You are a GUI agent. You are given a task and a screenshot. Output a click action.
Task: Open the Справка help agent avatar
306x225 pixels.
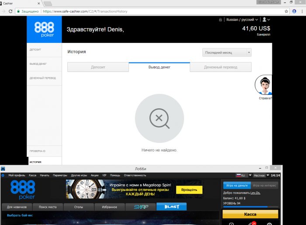[x=264, y=85]
